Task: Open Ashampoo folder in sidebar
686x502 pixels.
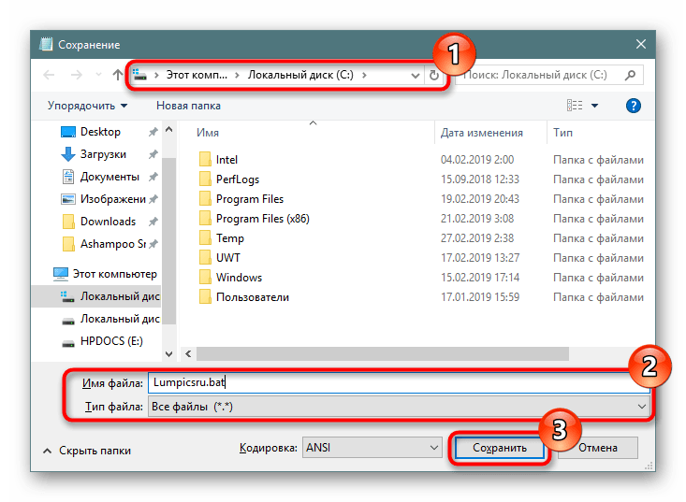Action: (113, 244)
